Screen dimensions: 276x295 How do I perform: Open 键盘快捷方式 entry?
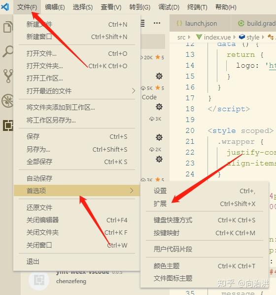pos(205,220)
